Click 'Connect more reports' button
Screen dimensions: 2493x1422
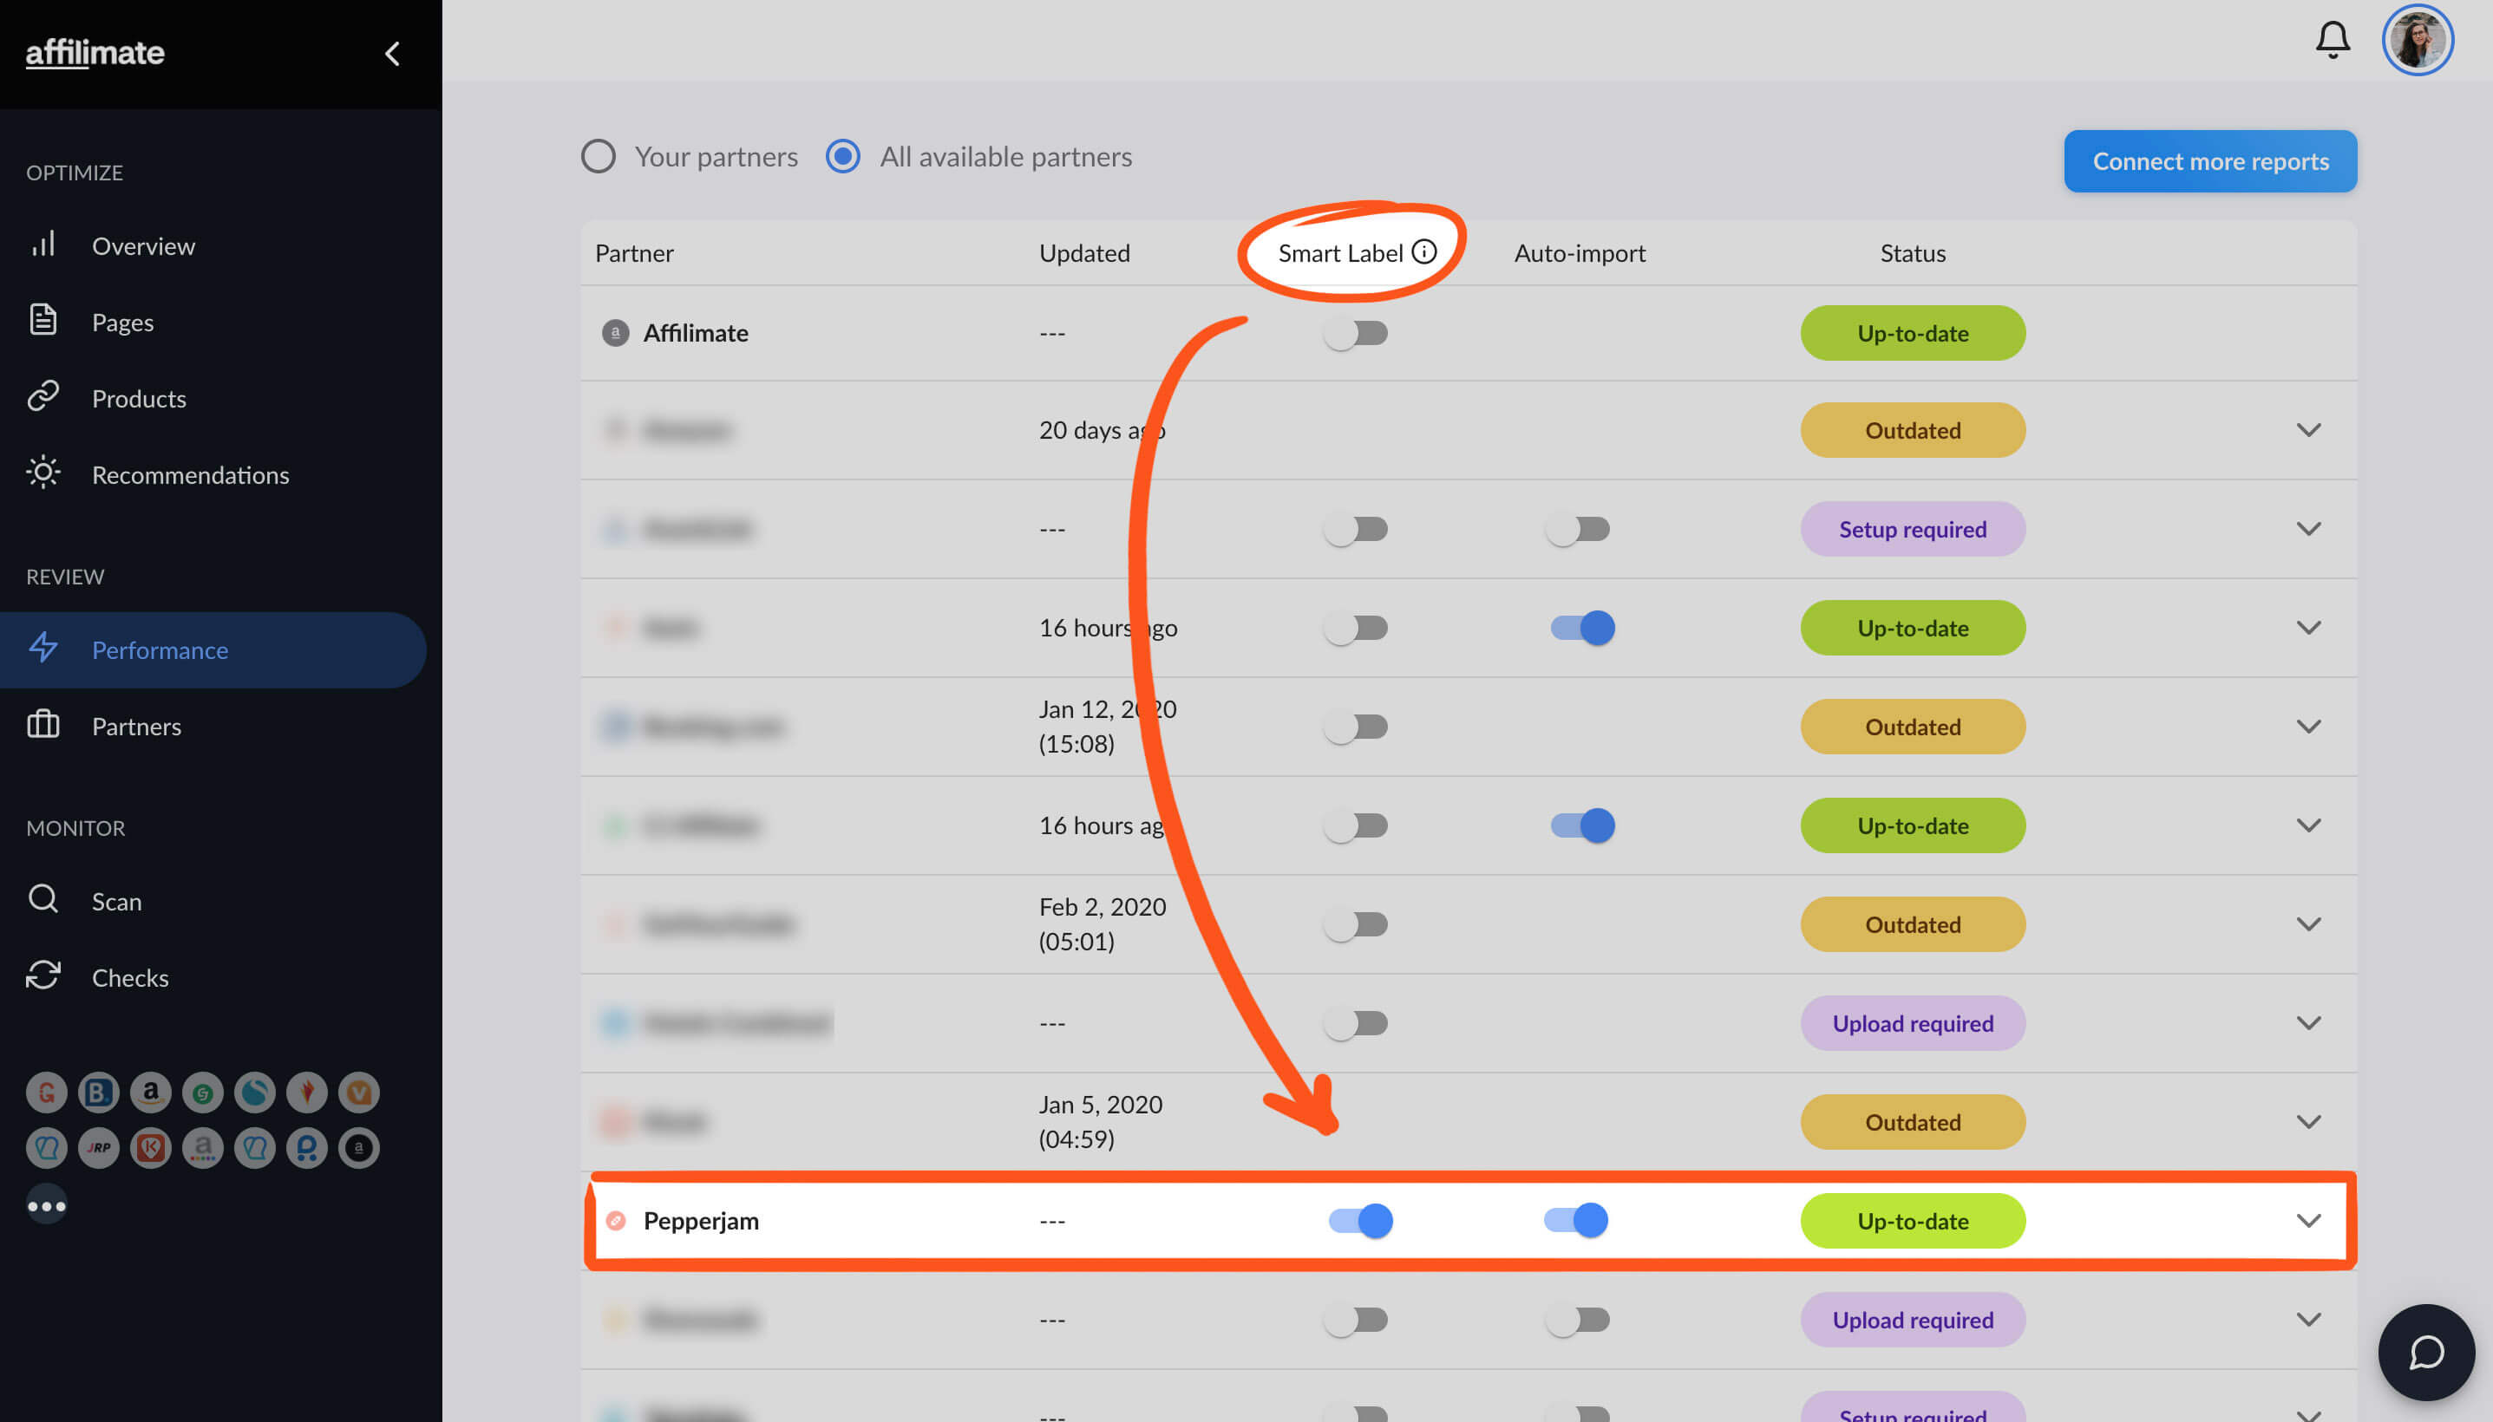tap(2209, 161)
